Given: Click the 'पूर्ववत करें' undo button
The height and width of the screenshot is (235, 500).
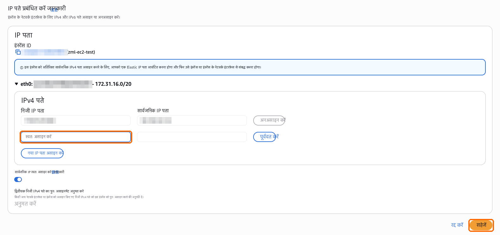Looking at the screenshot, I should (x=265, y=137).
